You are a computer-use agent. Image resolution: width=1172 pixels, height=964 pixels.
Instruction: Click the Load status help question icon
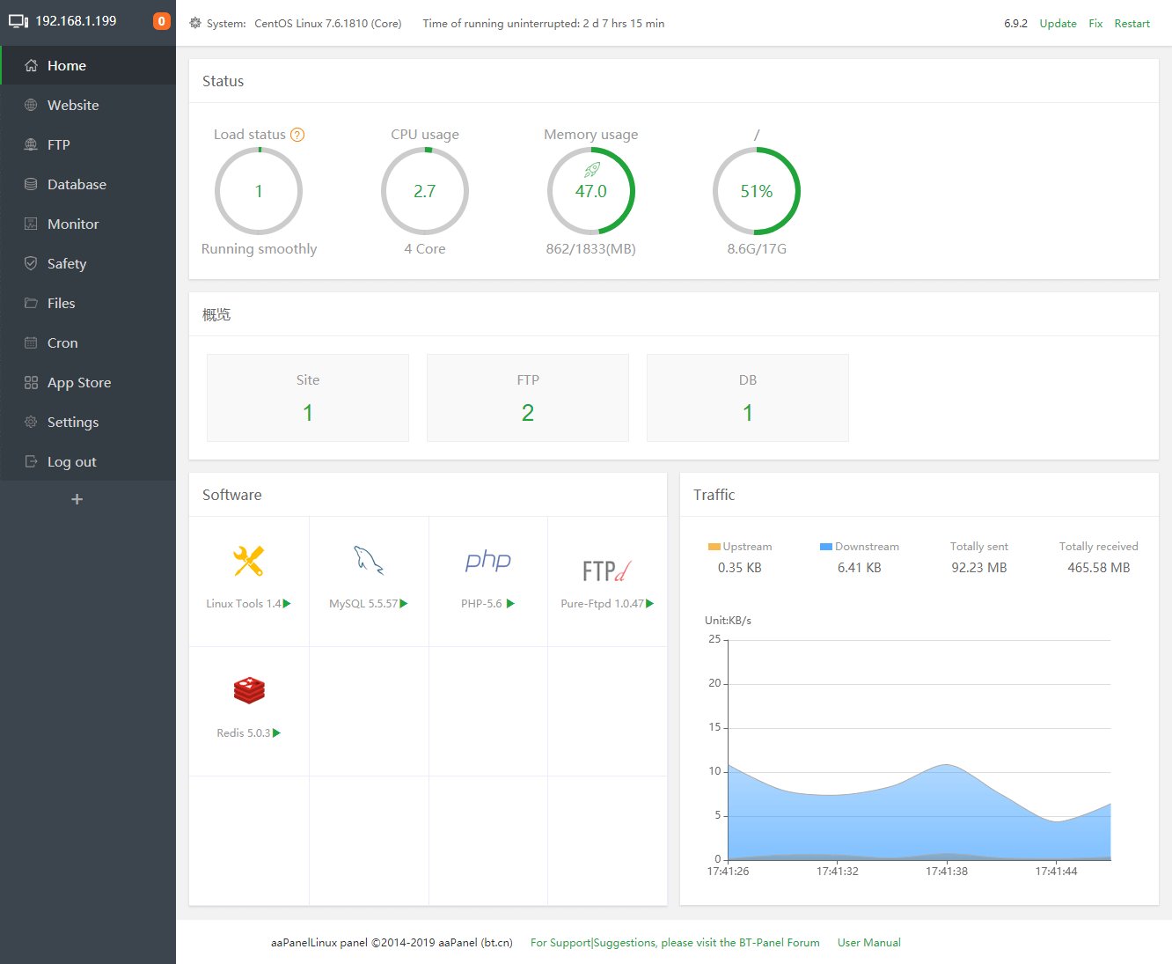pyautogui.click(x=297, y=135)
